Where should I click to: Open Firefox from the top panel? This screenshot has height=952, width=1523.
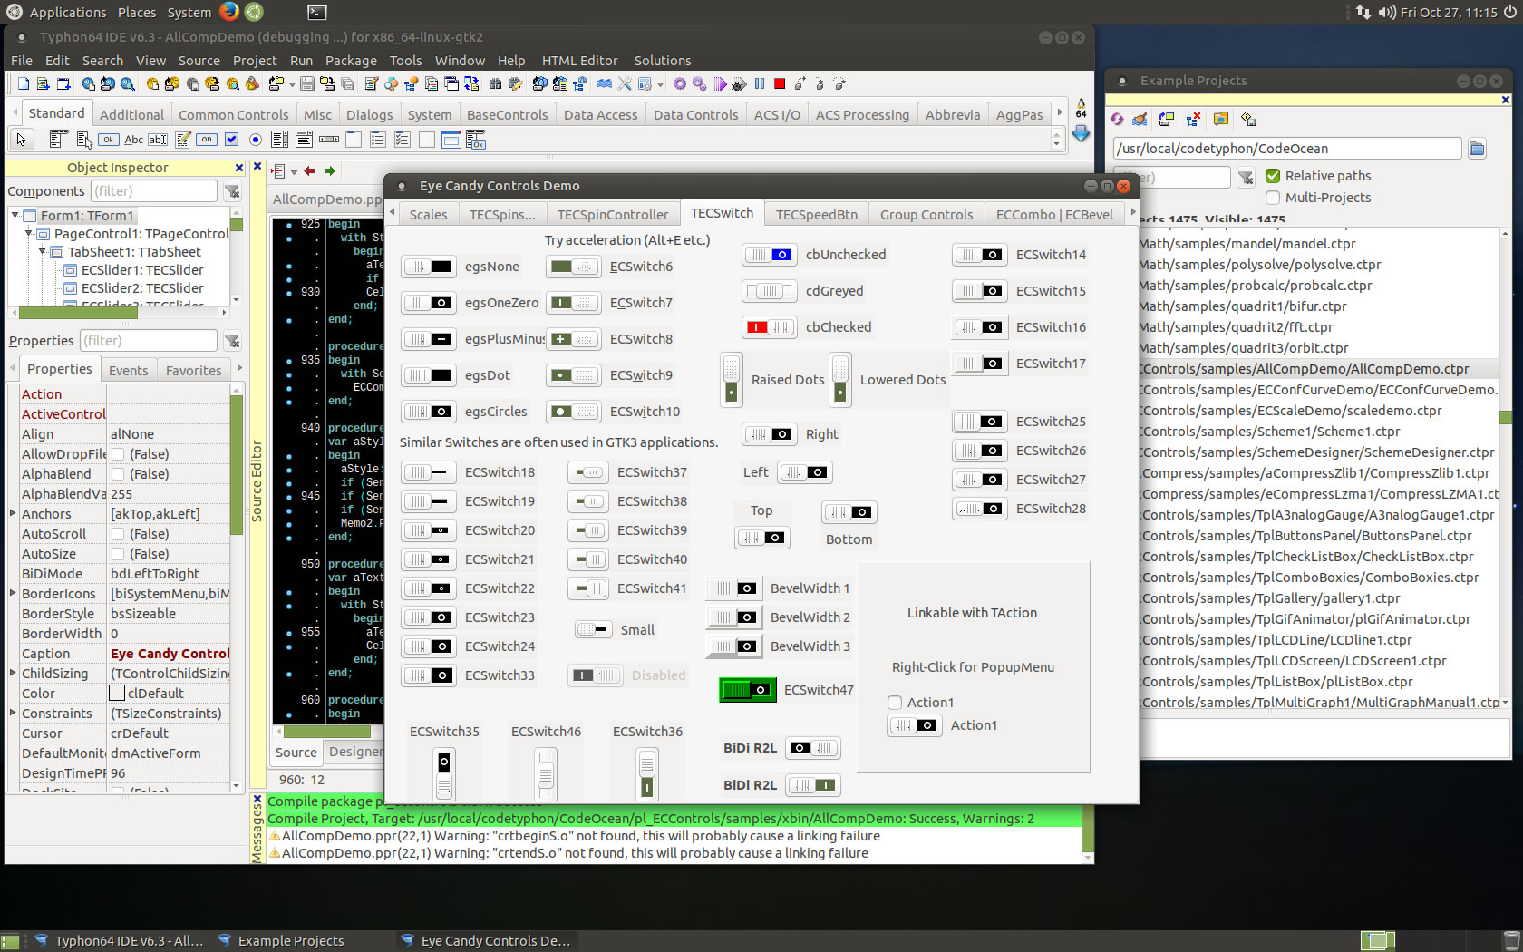(229, 12)
